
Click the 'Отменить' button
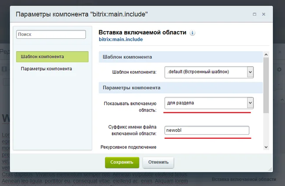click(158, 162)
